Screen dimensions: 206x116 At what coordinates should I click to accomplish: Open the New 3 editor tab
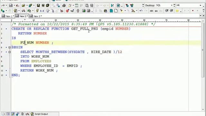pos(36,16)
